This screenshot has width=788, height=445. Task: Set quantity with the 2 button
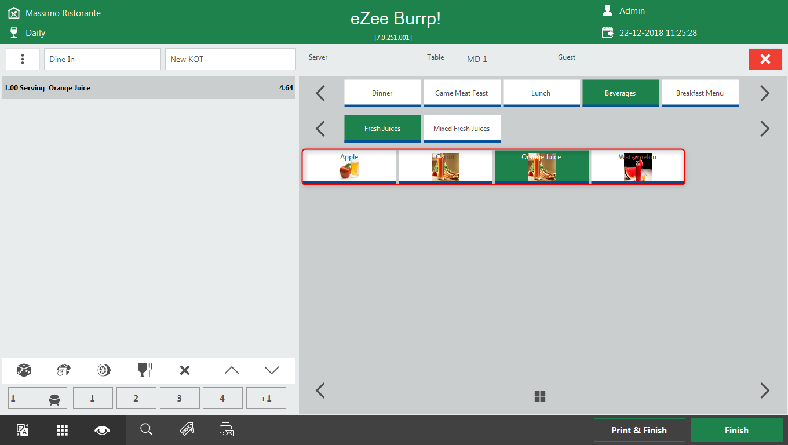(x=136, y=398)
